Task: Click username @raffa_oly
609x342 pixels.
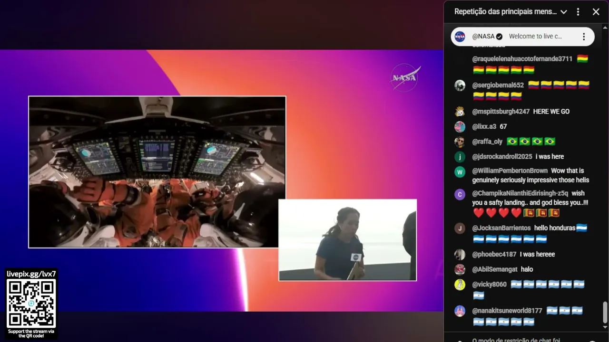Action: click(x=487, y=142)
